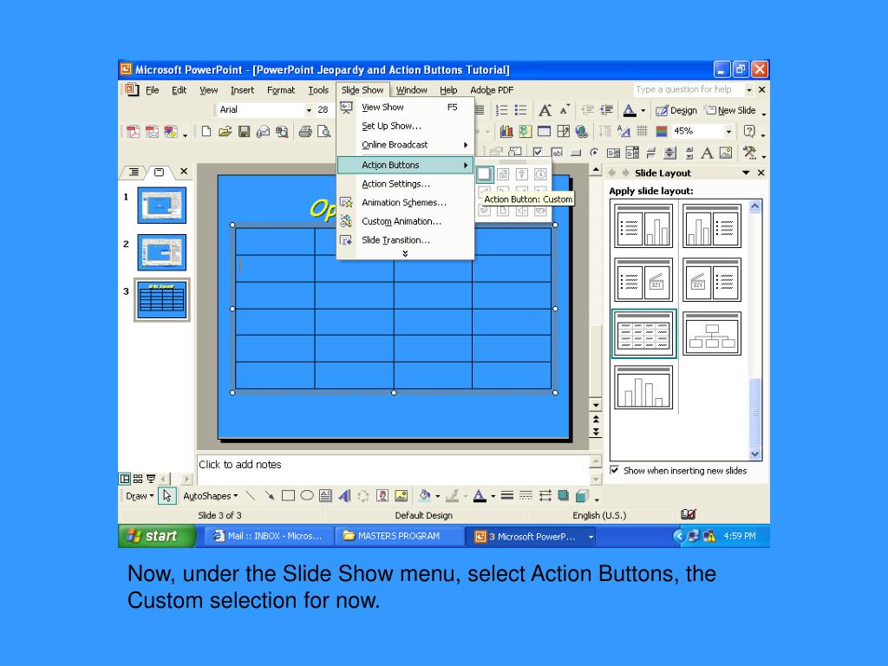This screenshot has width=888, height=666.
Task: Save the presentation with the floppy icon
Action: coord(244,132)
